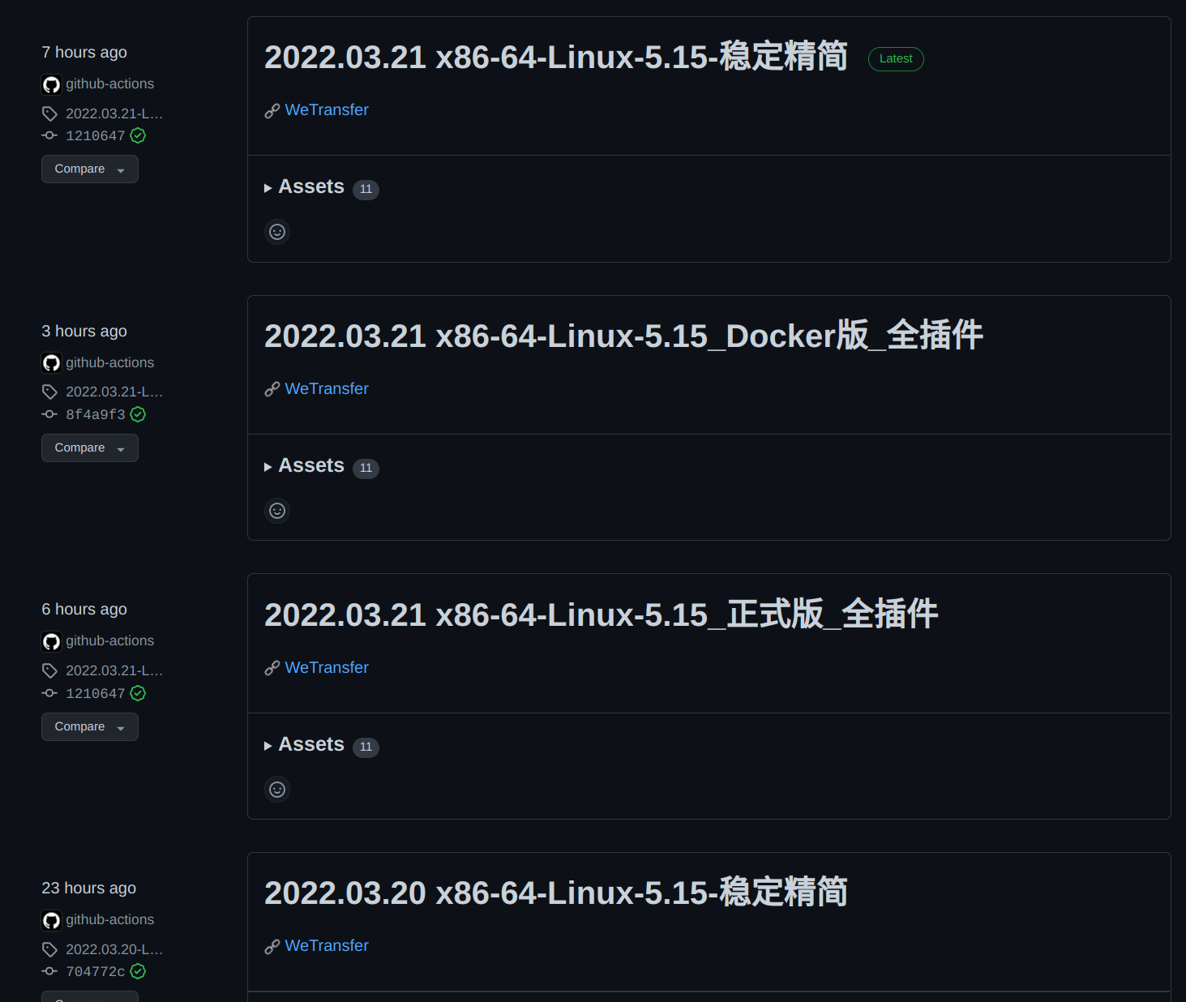This screenshot has height=1002, width=1186.
Task: Open commit 704772c
Action: [x=95, y=972]
